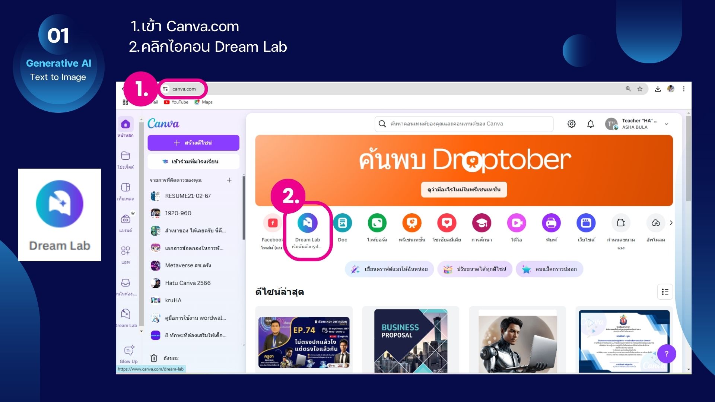Screen dimensions: 715x402
Task: Open the Dream Lab shortcut icon
Action: [307, 223]
